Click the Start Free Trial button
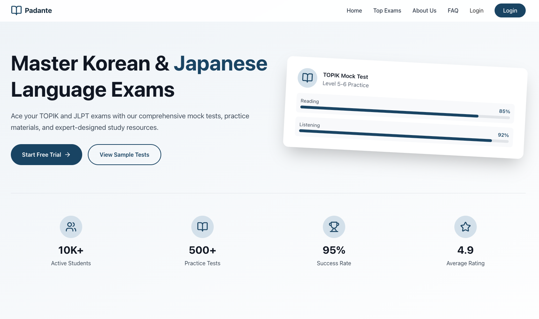Image resolution: width=539 pixels, height=319 pixels. pos(47,155)
